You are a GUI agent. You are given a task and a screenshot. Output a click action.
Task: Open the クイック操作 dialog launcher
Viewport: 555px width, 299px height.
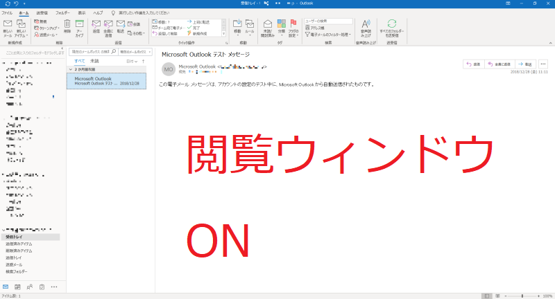(x=227, y=43)
